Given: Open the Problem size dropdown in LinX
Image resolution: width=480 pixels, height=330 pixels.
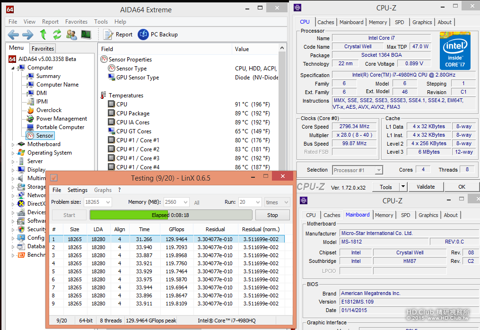Looking at the screenshot, I should tap(107, 202).
